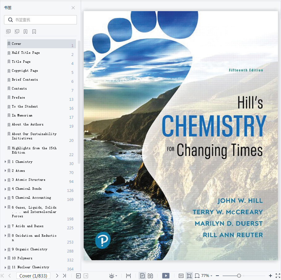This screenshot has width=281, height=280.
Task: Click the bookmark icon beside Preface
Action: (9, 98)
